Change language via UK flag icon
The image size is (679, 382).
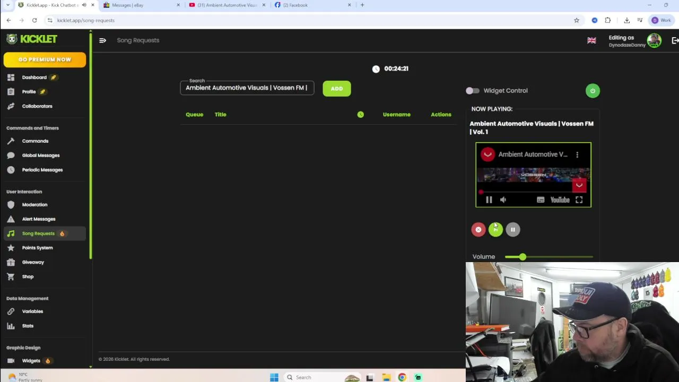pos(591,41)
